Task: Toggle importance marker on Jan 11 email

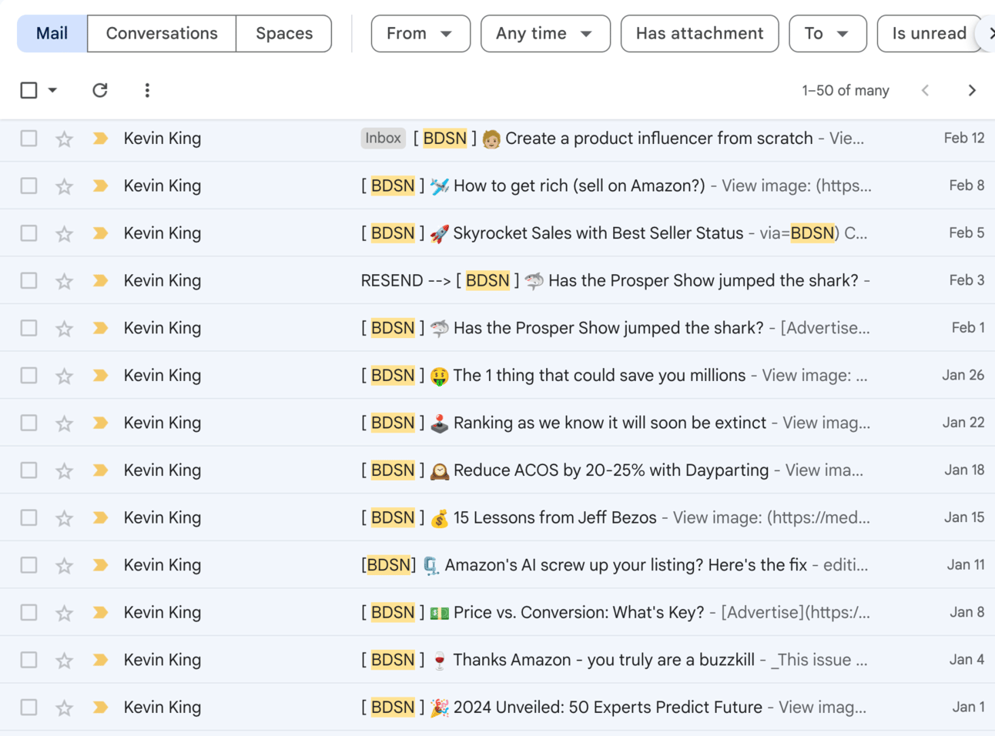Action: 100,565
